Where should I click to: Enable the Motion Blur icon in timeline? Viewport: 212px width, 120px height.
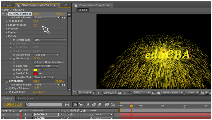(99, 105)
